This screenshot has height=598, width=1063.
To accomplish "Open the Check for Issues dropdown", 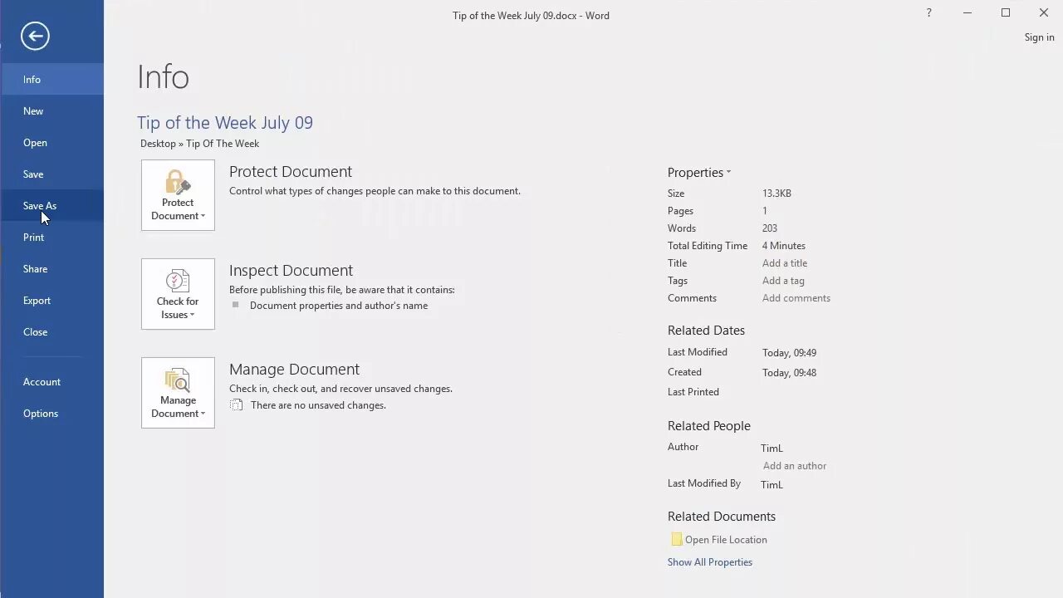I will point(178,294).
